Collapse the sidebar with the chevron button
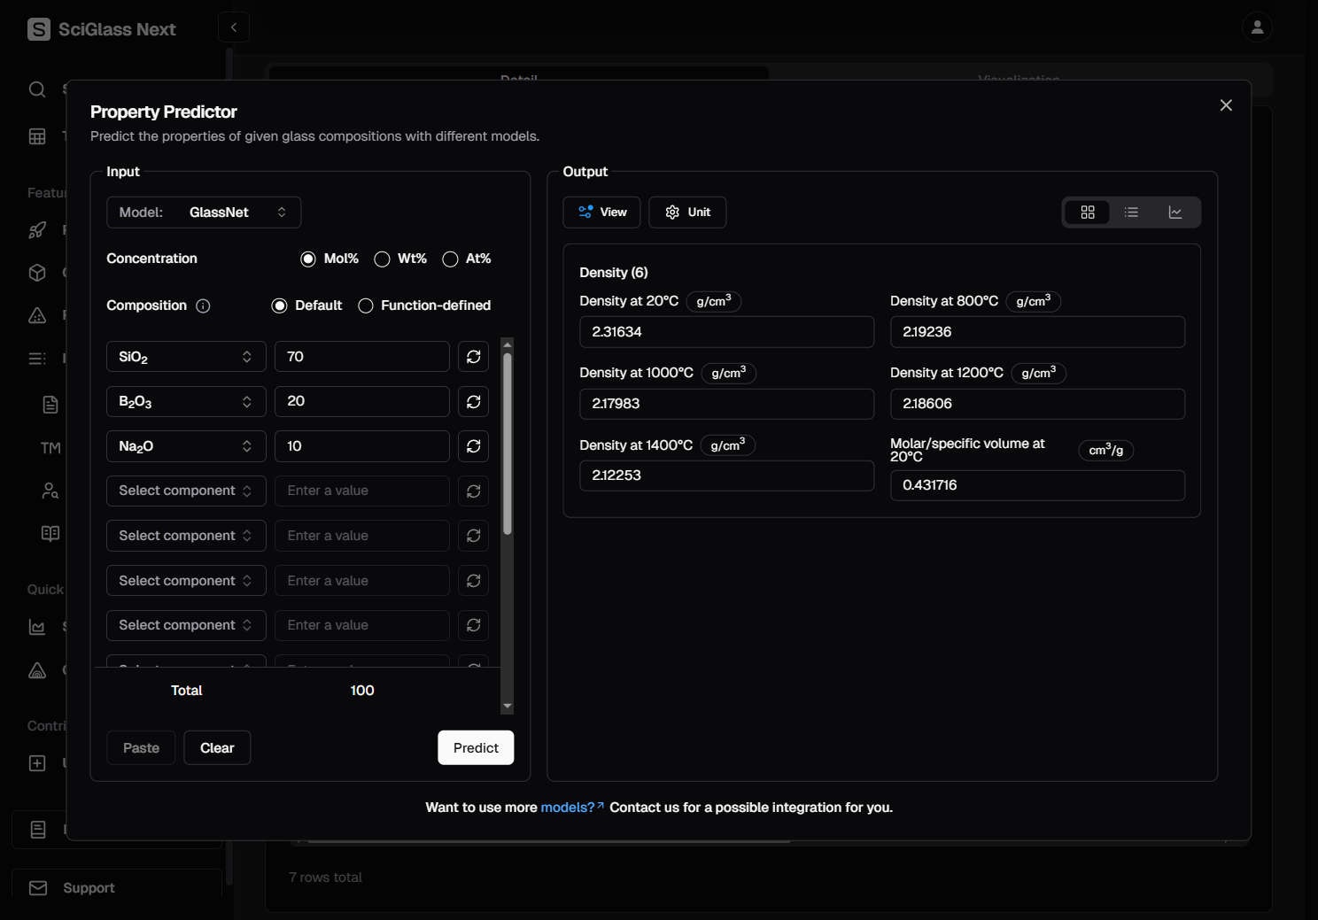 click(234, 27)
